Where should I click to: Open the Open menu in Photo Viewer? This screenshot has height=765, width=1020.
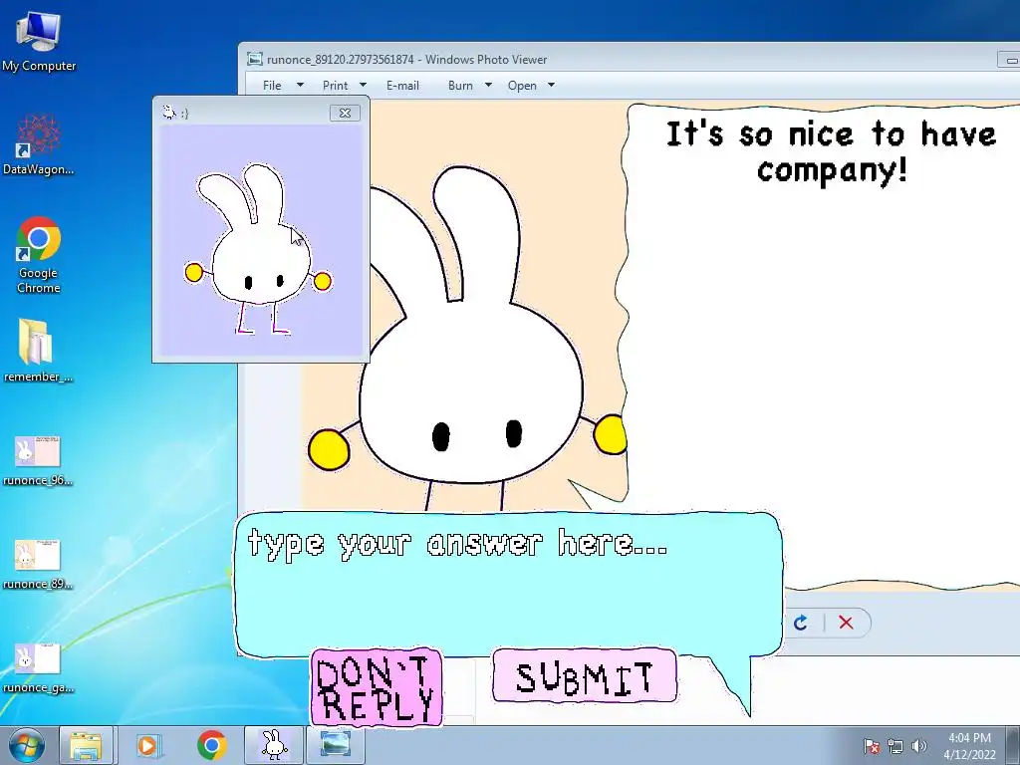[522, 86]
